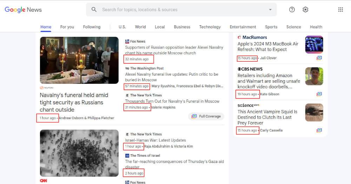
Task: Open Alexei Navalny funeral live updates headline
Action: tap(172, 77)
